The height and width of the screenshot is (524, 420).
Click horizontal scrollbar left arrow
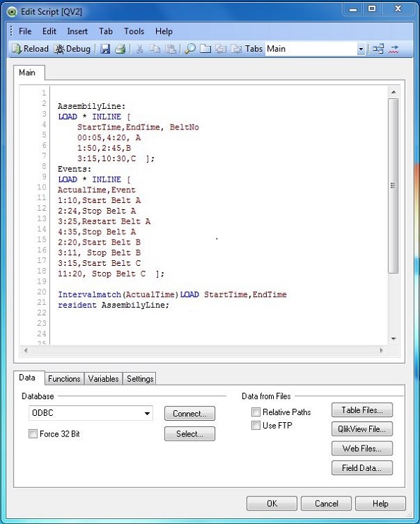coord(25,350)
